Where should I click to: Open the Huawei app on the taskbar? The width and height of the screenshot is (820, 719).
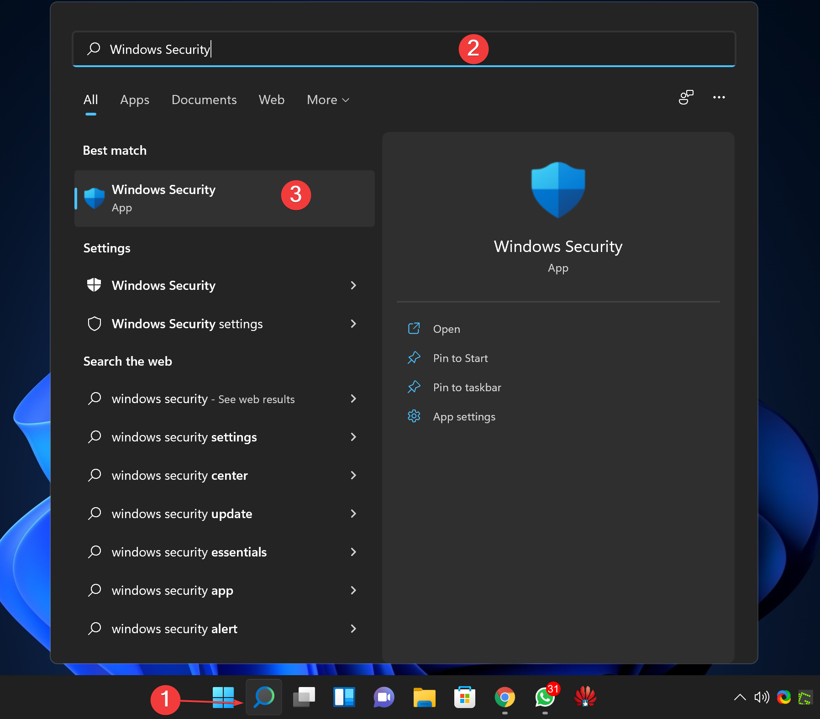click(585, 697)
